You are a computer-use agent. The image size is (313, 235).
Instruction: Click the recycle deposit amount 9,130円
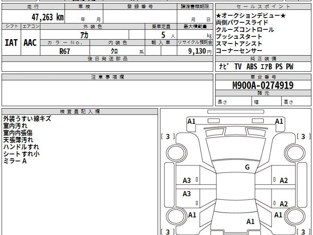200,51
